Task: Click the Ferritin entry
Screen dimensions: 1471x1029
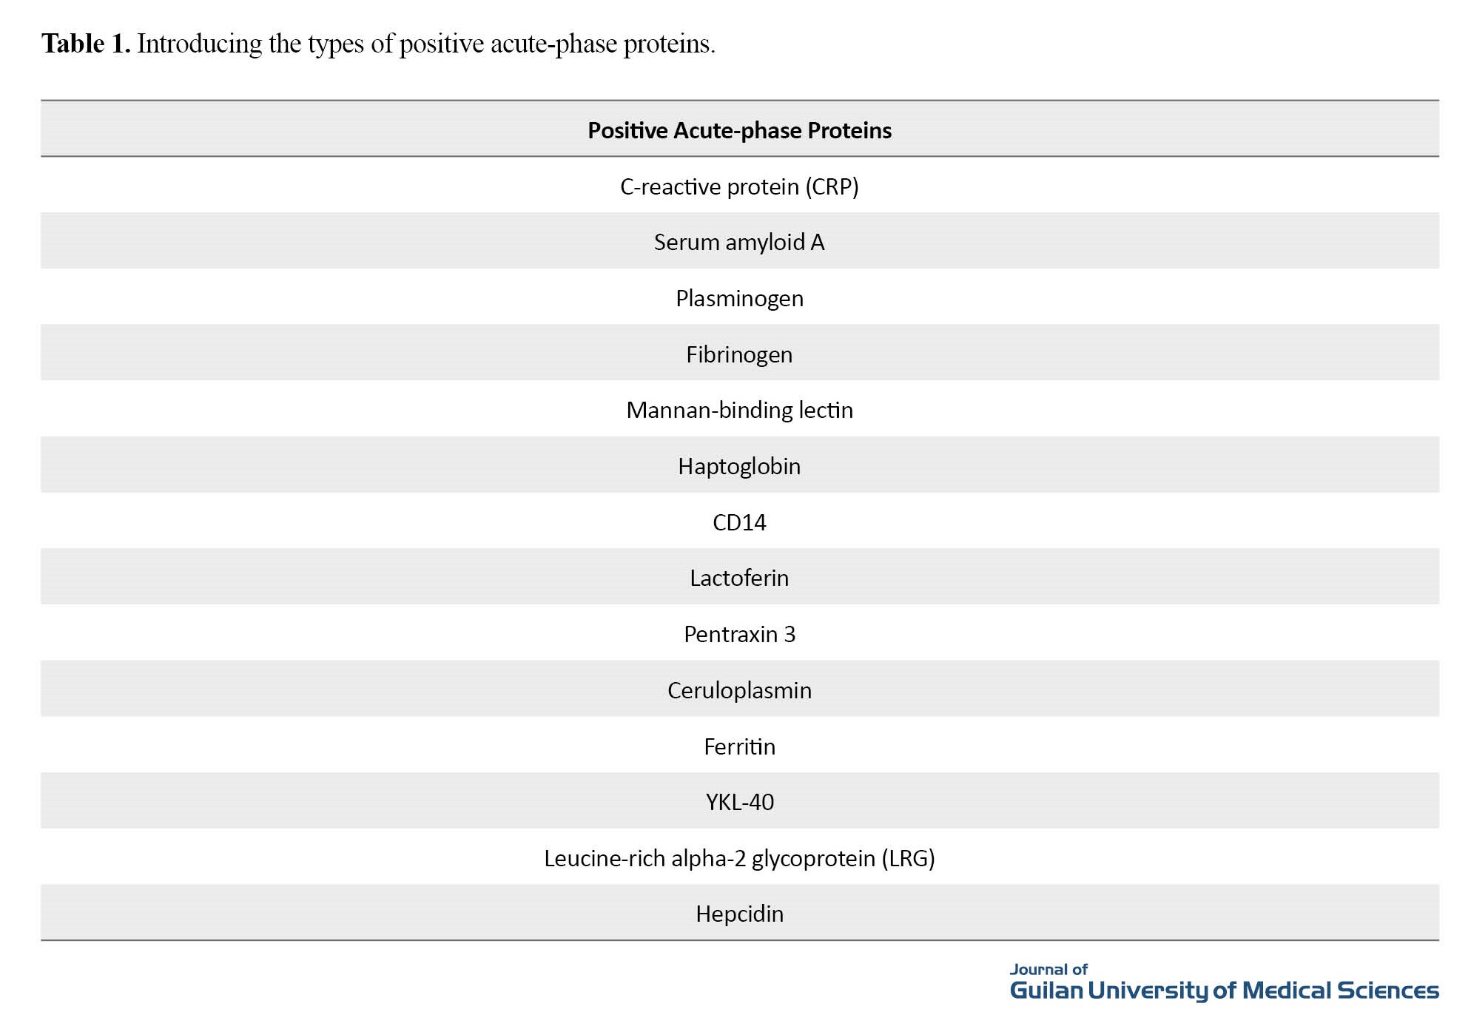Action: 739,746
